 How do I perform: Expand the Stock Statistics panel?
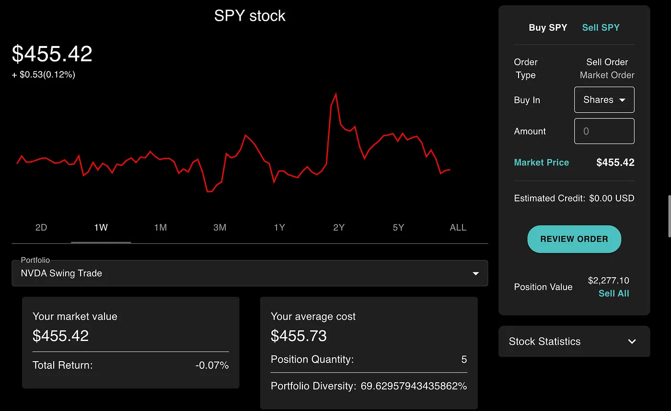(574, 341)
